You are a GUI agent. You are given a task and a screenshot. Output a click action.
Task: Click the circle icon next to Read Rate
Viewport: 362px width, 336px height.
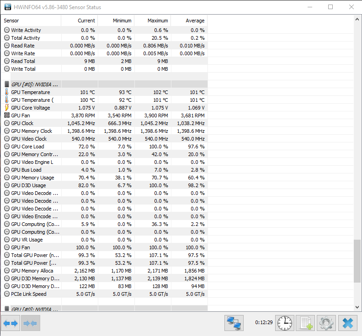pos(7,46)
